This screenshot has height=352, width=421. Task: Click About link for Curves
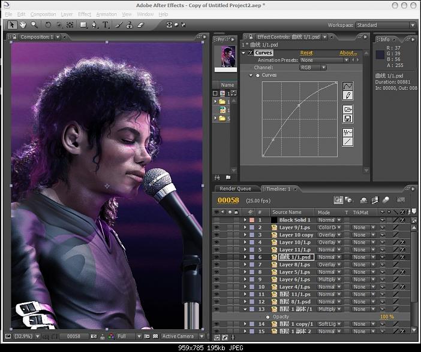click(348, 53)
